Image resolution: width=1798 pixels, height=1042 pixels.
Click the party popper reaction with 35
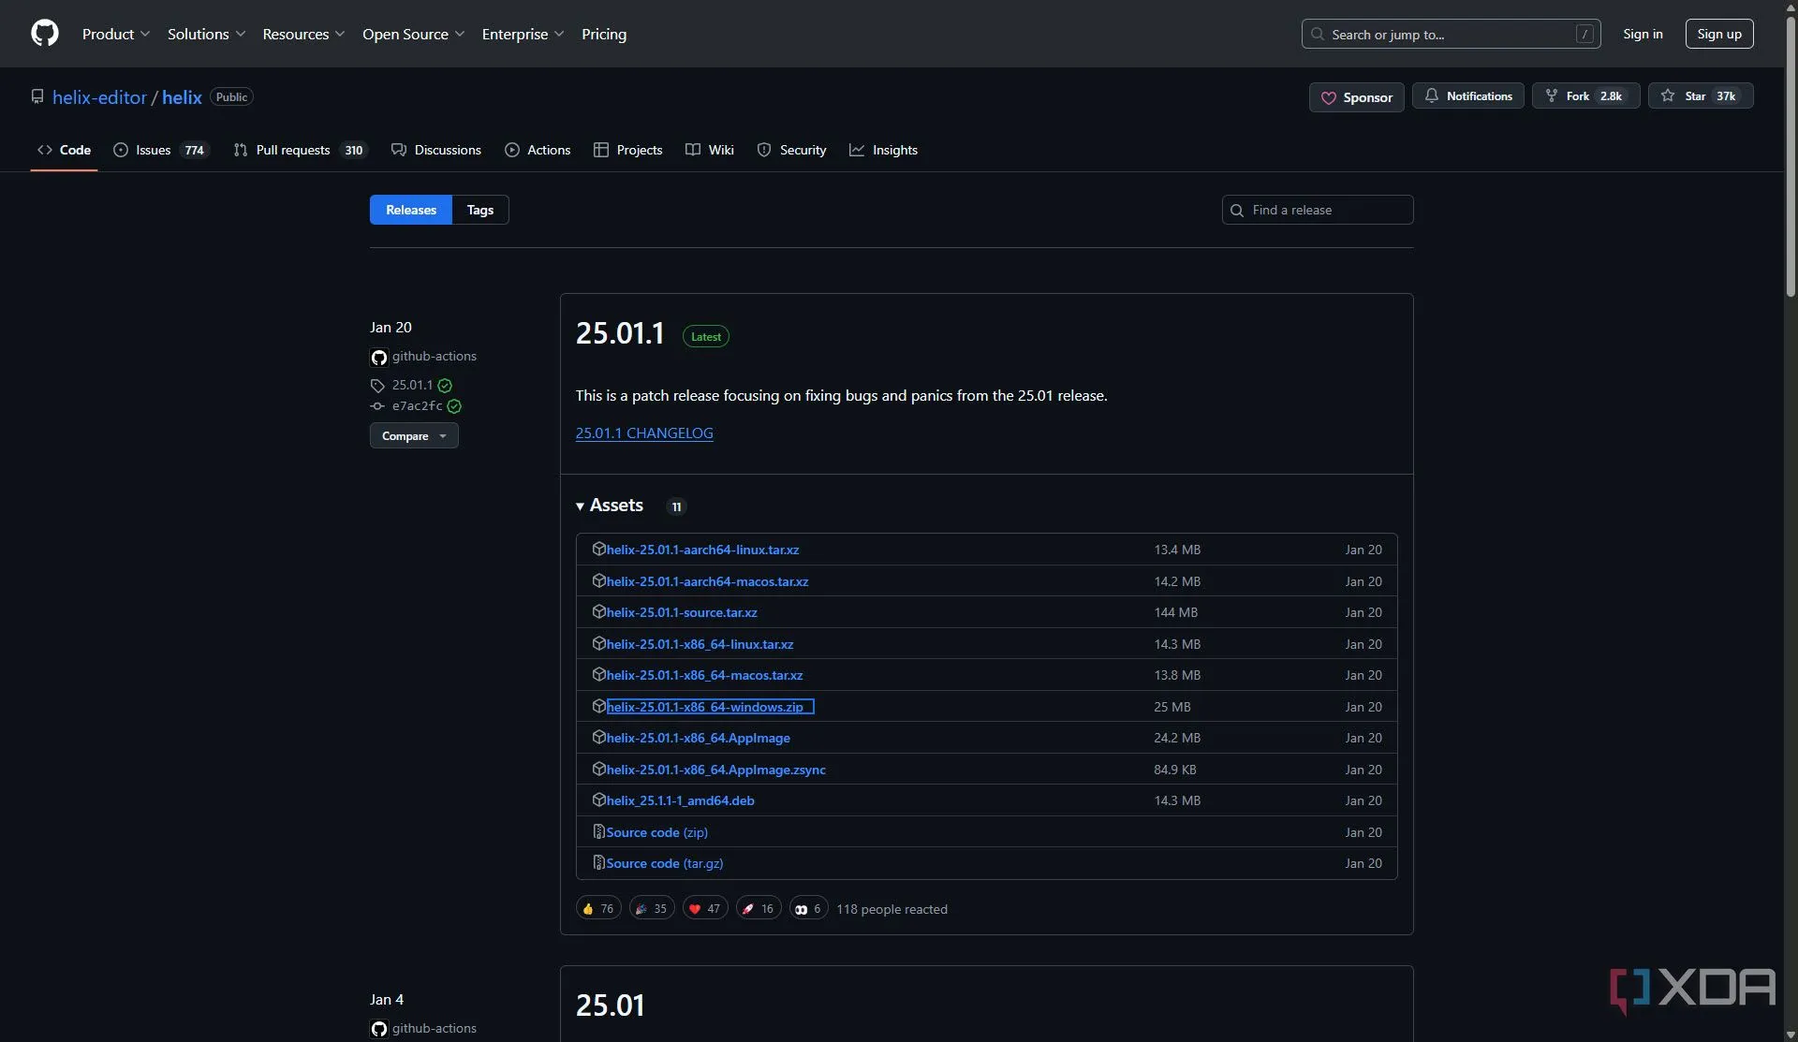click(x=652, y=908)
